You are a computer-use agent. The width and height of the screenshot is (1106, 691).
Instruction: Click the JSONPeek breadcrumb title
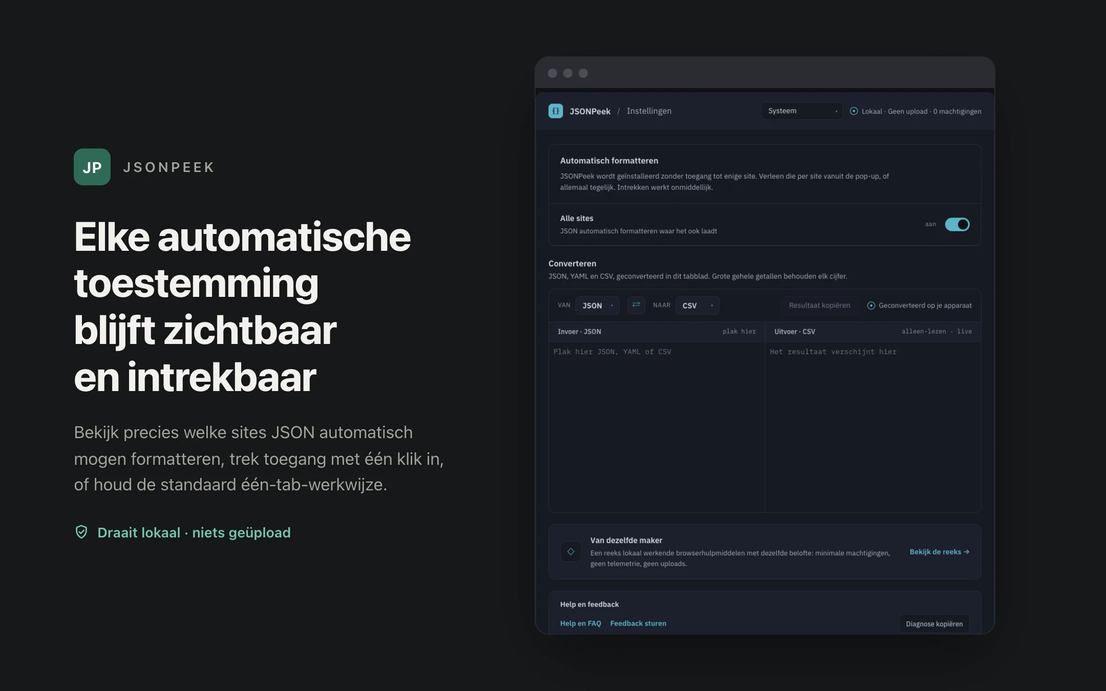[x=590, y=111]
